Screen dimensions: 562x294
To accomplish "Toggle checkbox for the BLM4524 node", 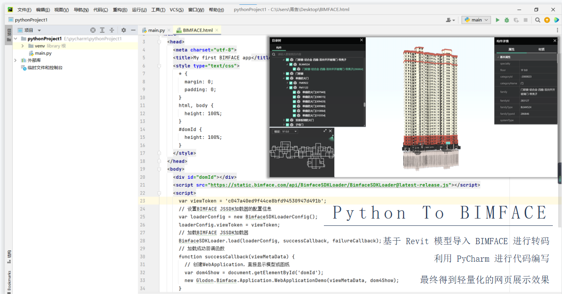I will click(291, 64).
